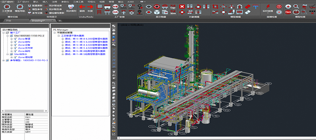Click the NOZ nozzle icon
Viewport: 316px width, 140px height.
point(107,12)
